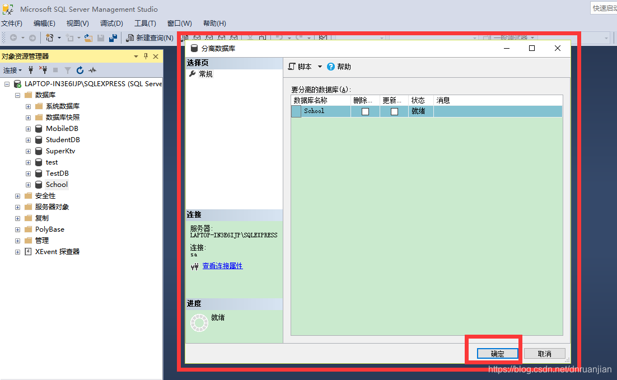Open the 查看连接属性 link
617x380 pixels.
point(222,266)
